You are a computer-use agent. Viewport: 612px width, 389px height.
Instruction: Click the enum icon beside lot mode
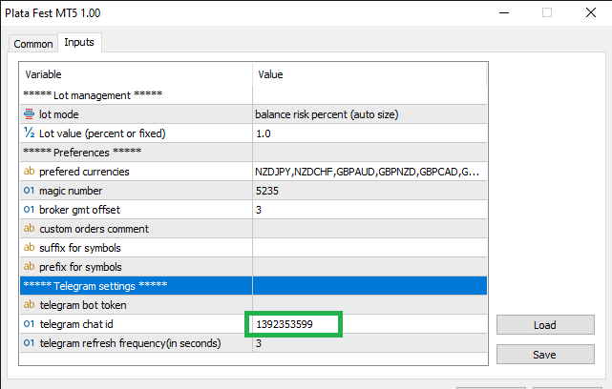(x=29, y=113)
